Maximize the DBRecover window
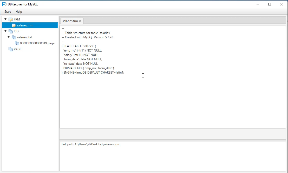The width and height of the screenshot is (288, 173). (x=270, y=4)
